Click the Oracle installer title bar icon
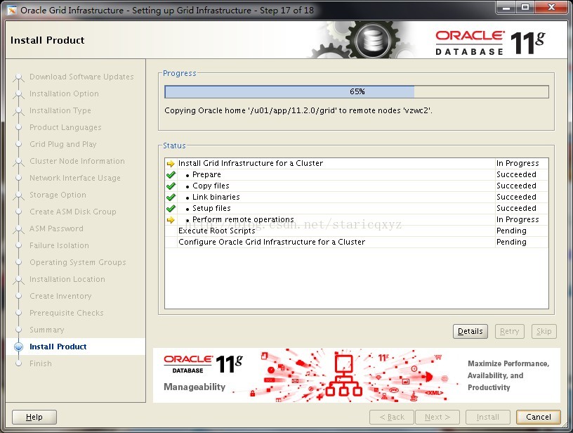573x433 pixels. pyautogui.click(x=12, y=11)
